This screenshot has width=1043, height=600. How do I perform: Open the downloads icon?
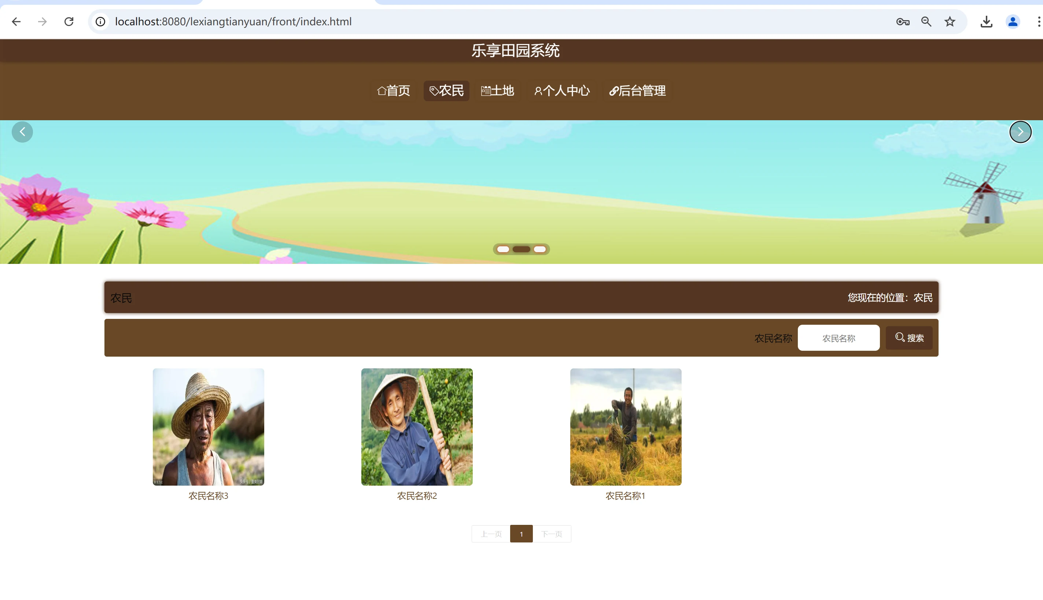click(x=986, y=21)
